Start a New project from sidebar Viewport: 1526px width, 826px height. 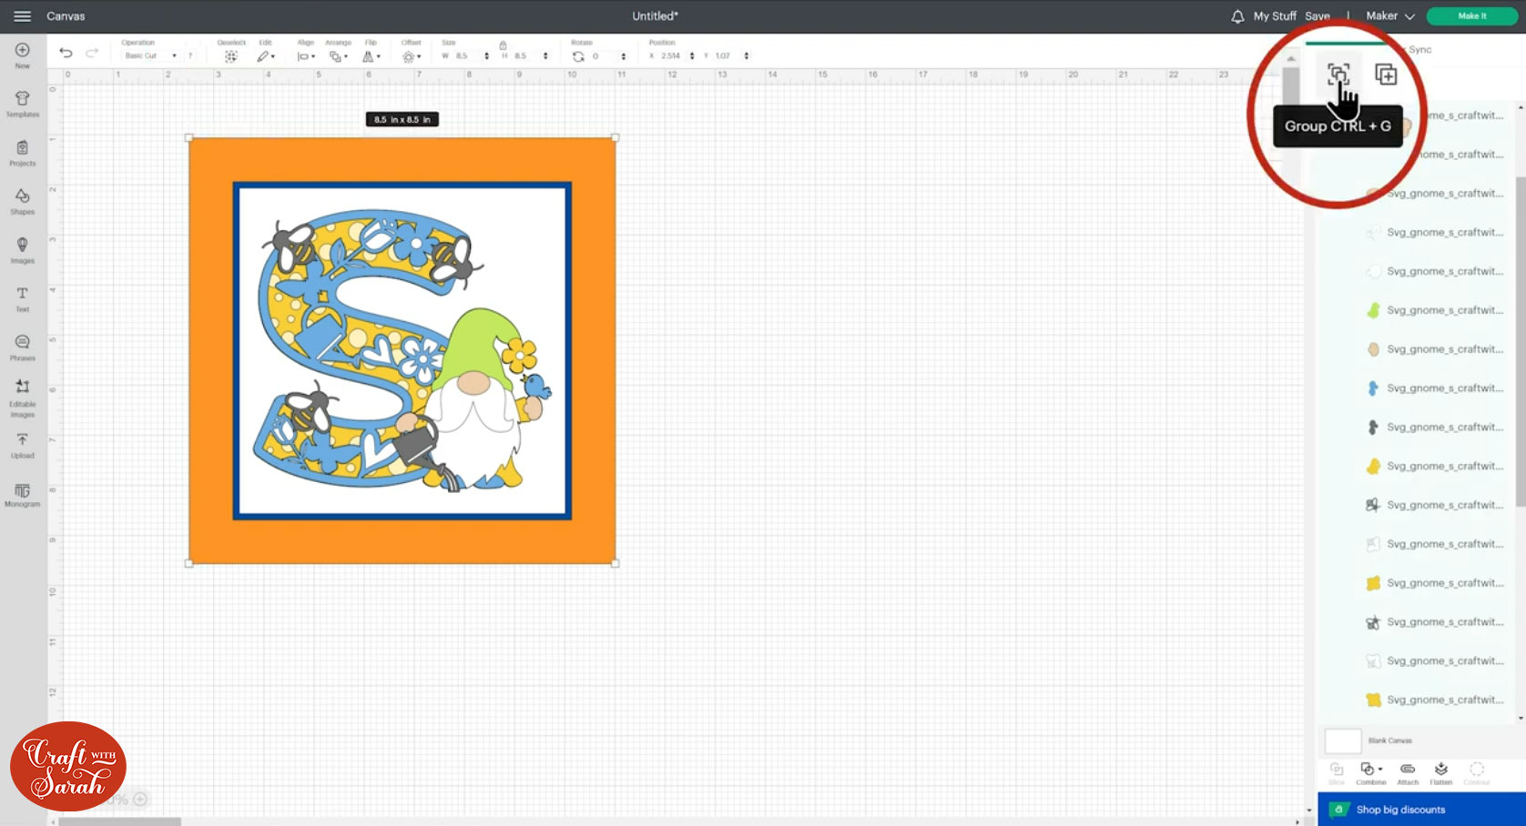click(x=23, y=55)
